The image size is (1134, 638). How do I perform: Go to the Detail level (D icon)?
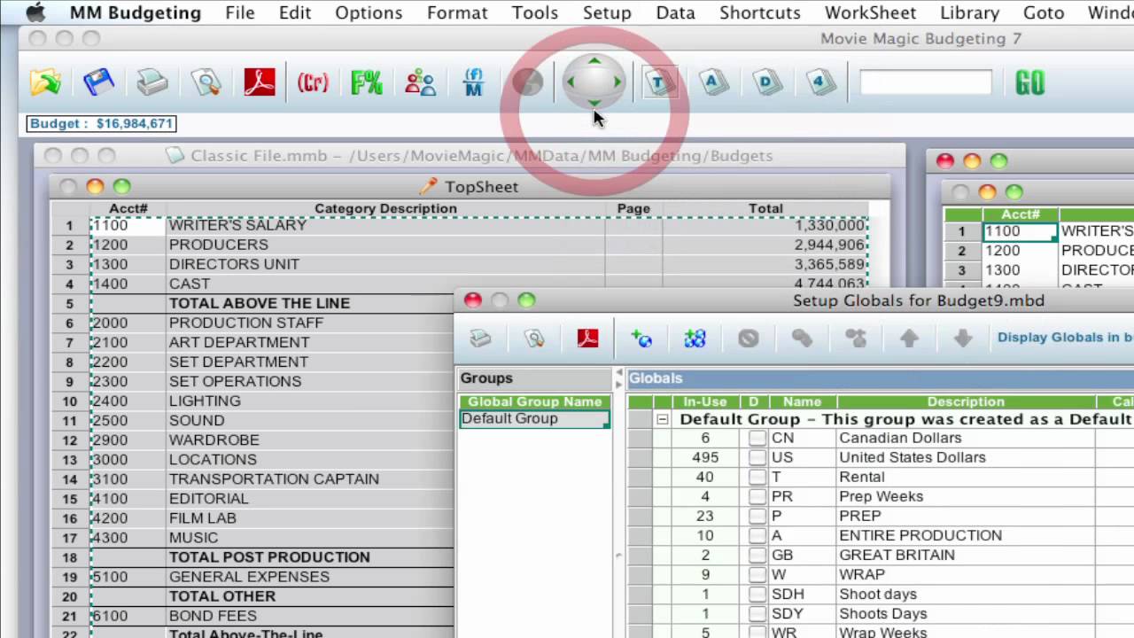[x=767, y=83]
